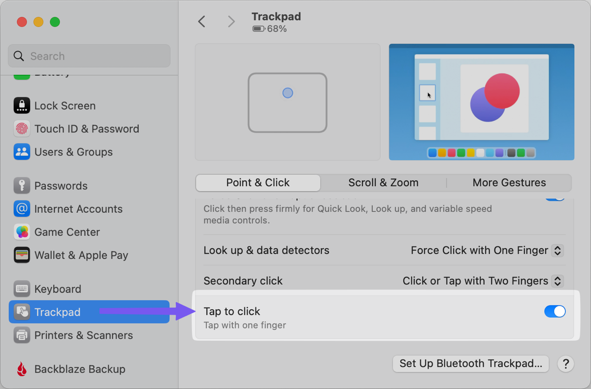Open the Keyboard settings icon
This screenshot has width=591, height=389.
click(22, 289)
